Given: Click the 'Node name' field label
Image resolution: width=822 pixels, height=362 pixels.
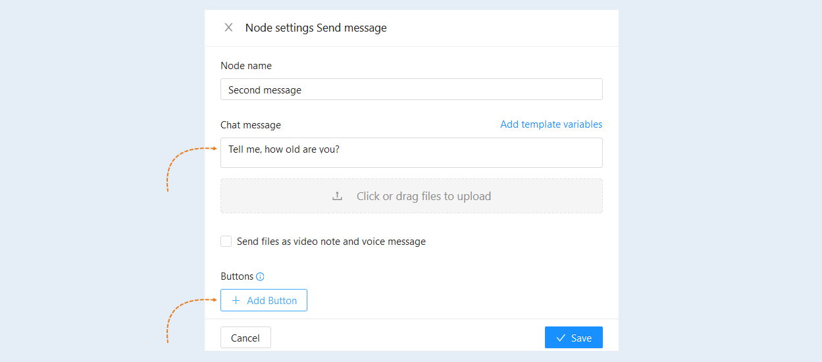Looking at the screenshot, I should click(x=246, y=66).
